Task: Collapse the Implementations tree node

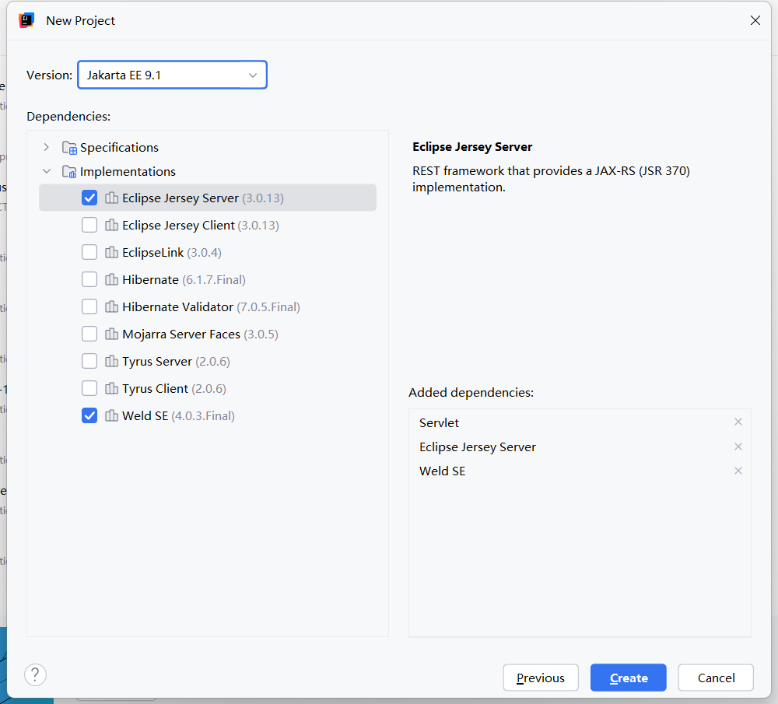Action: [47, 172]
